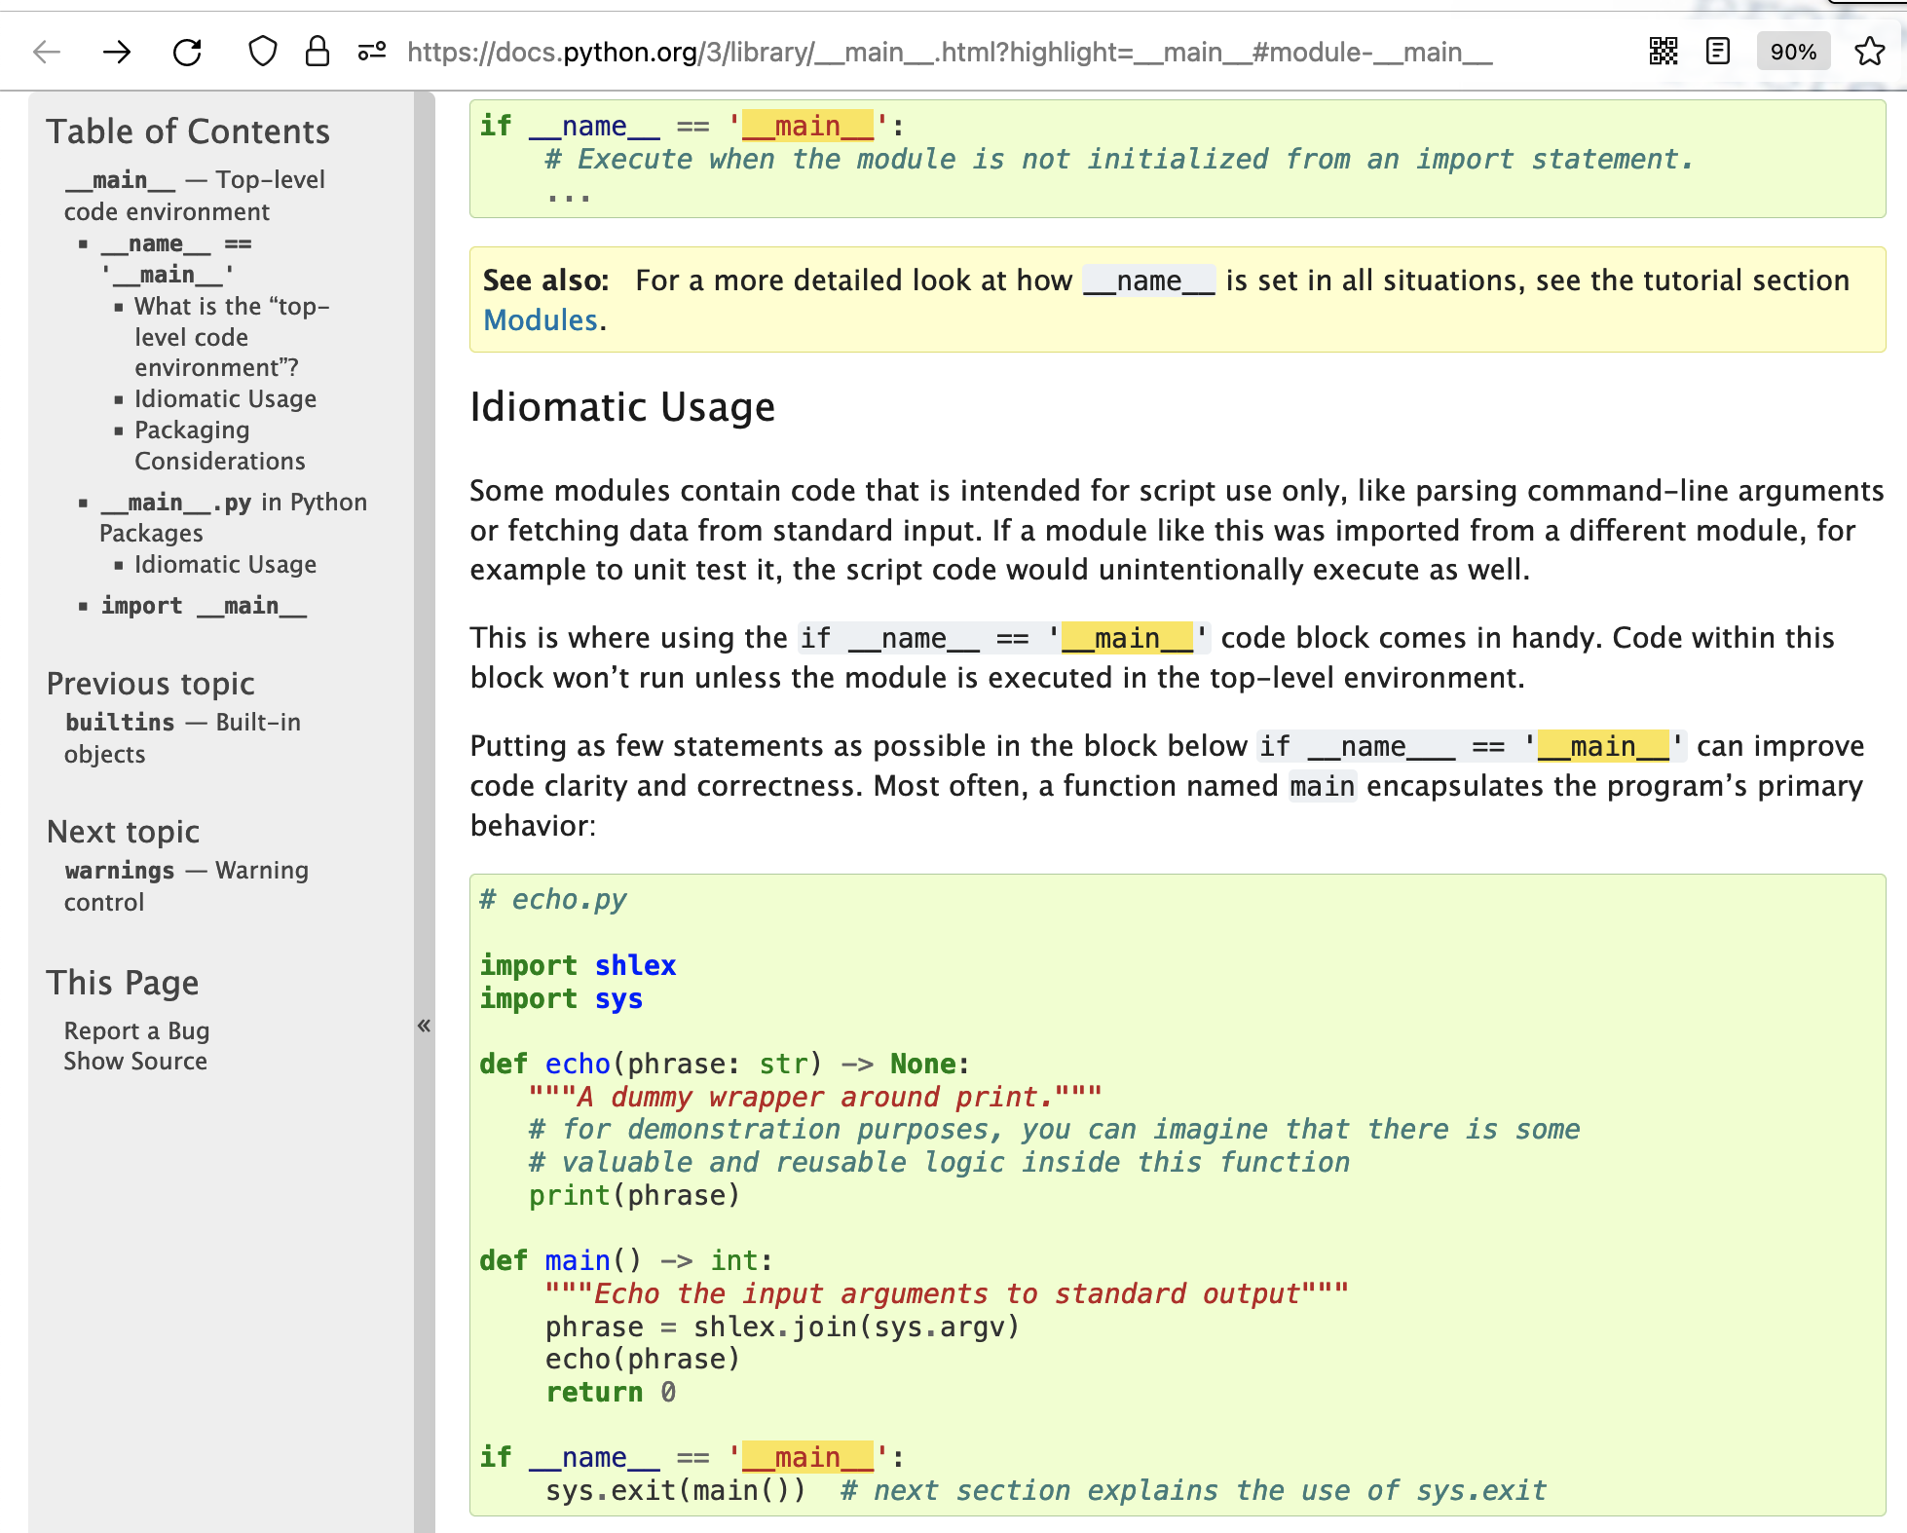Open '__main__ — Top-level code environment' link
Viewport: 1907px width, 1533px height.
194,196
